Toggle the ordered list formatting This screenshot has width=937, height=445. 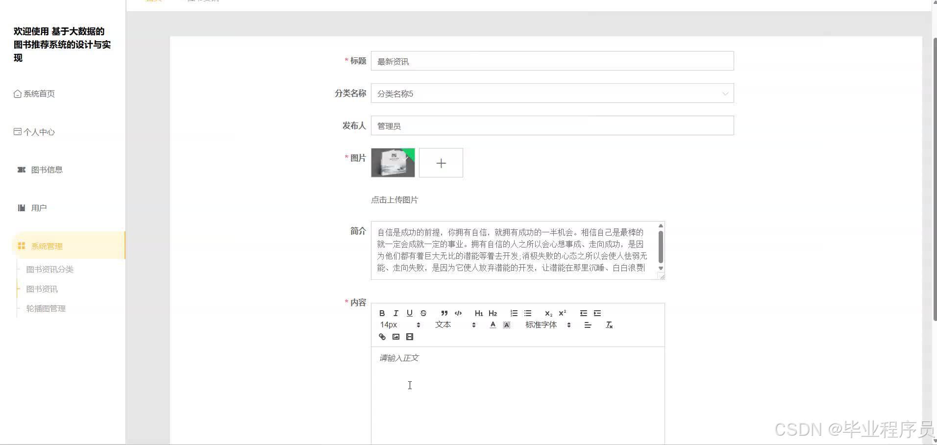514,313
